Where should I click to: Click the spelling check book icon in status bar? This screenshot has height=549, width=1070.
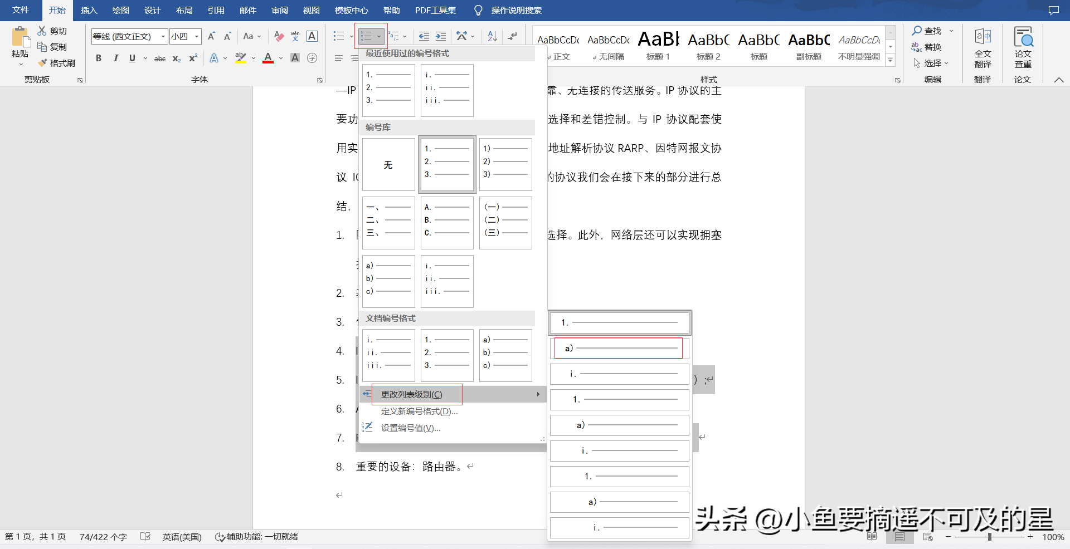pyautogui.click(x=145, y=537)
